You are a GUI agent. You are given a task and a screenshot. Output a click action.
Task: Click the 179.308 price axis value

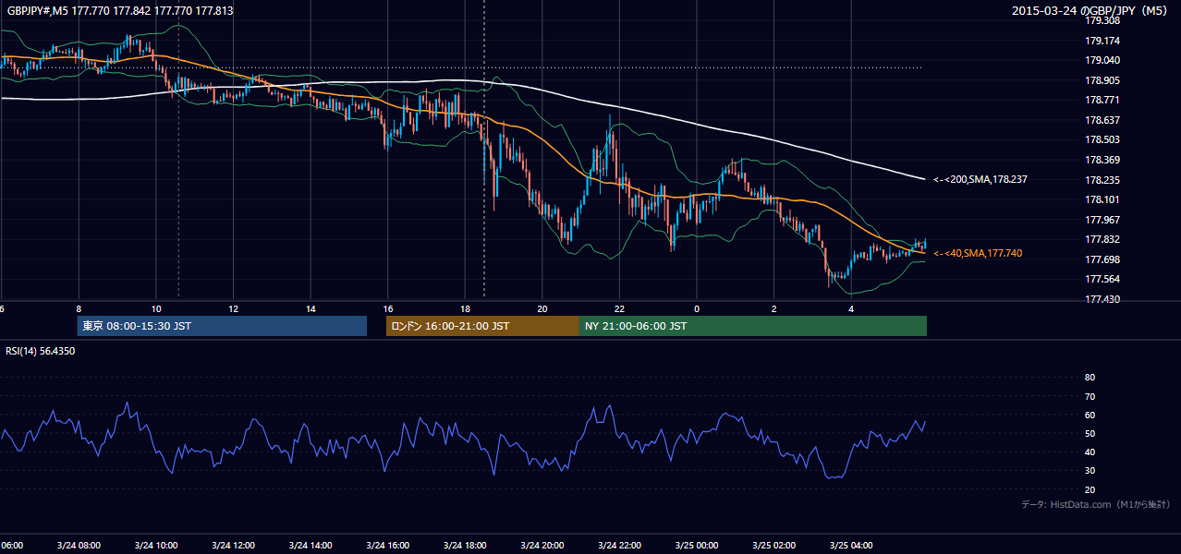pos(1101,20)
